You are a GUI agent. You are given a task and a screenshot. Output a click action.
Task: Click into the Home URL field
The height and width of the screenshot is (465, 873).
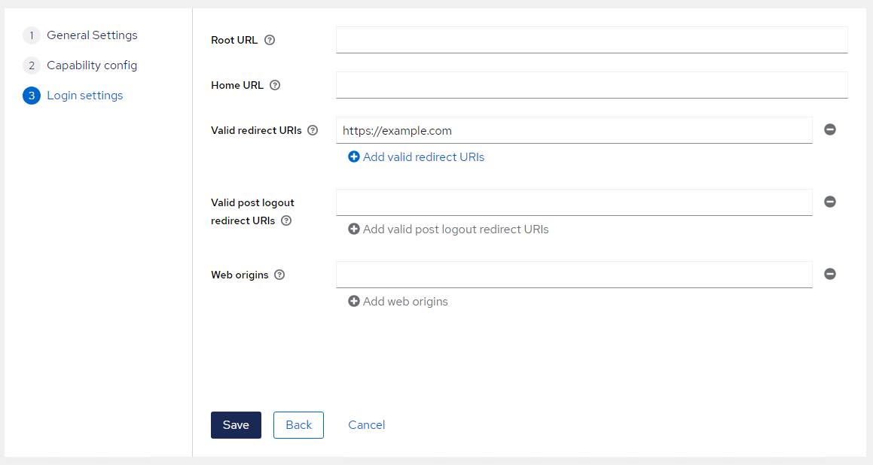(591, 85)
